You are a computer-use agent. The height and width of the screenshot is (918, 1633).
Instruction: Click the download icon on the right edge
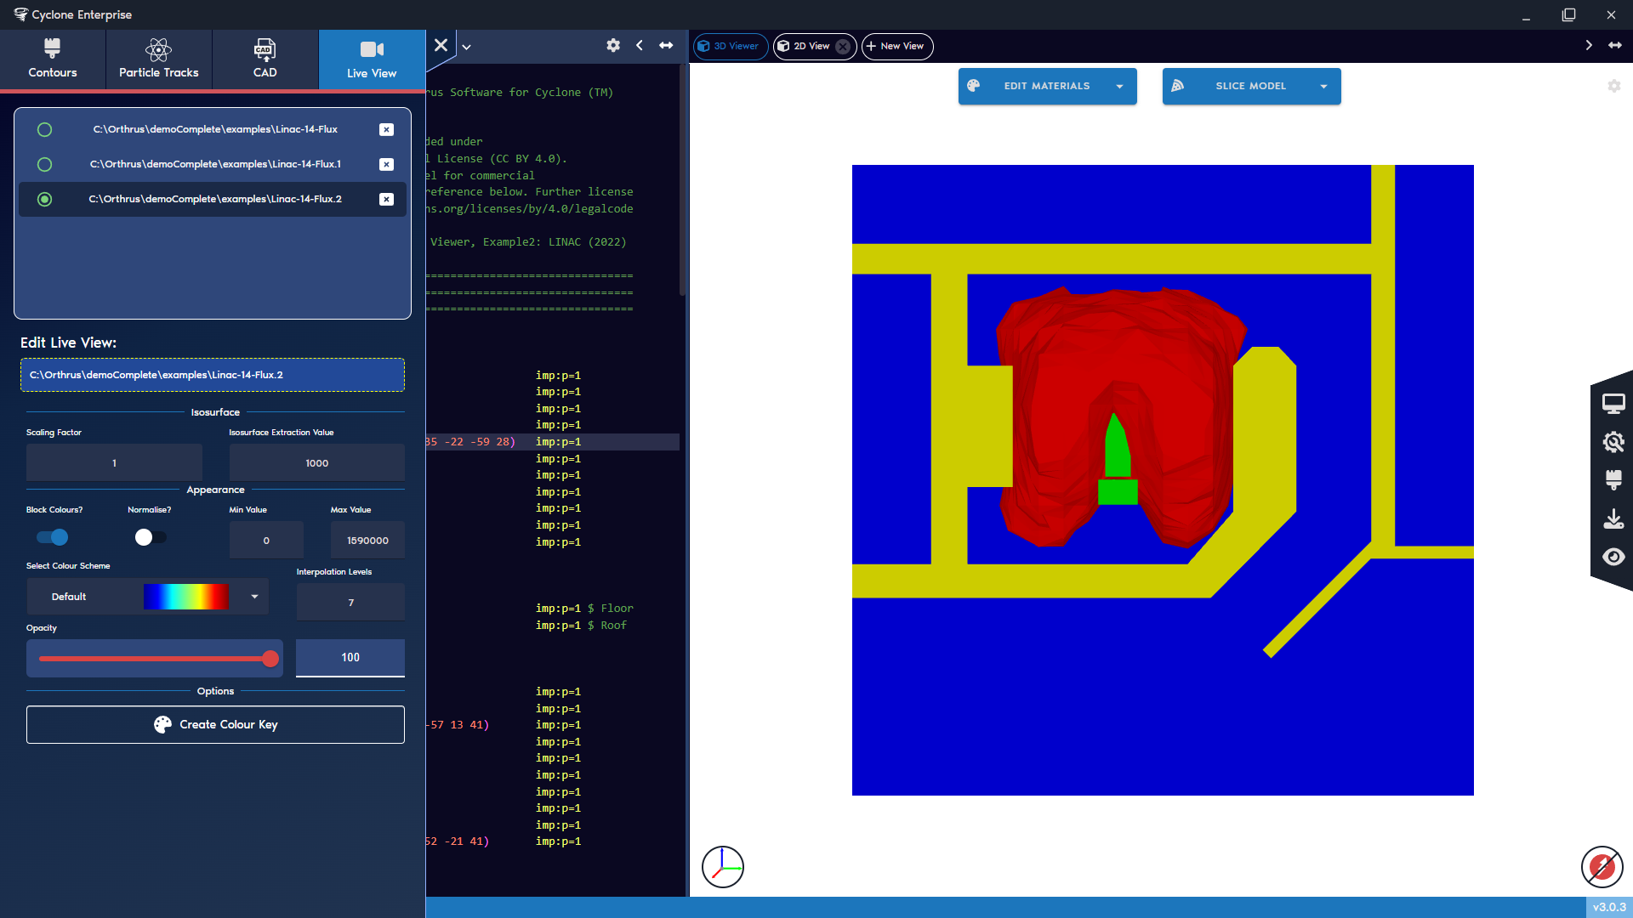1614,518
